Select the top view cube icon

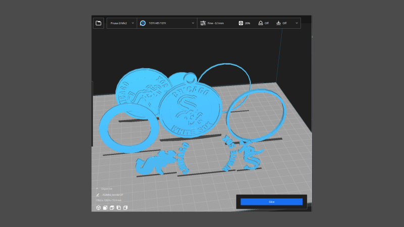coord(112,207)
